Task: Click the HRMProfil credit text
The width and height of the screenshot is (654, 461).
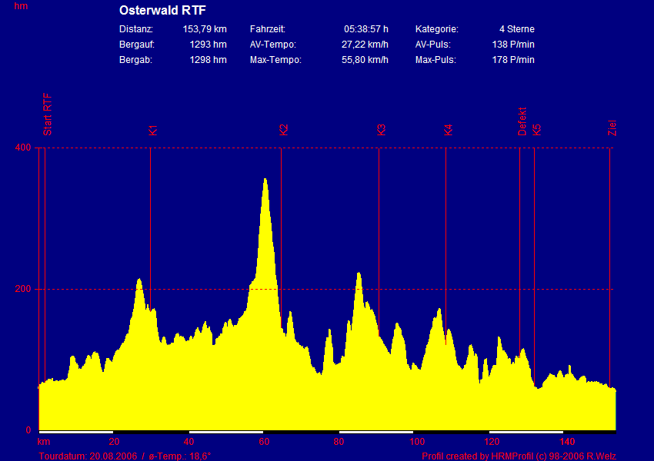Action: 519,456
